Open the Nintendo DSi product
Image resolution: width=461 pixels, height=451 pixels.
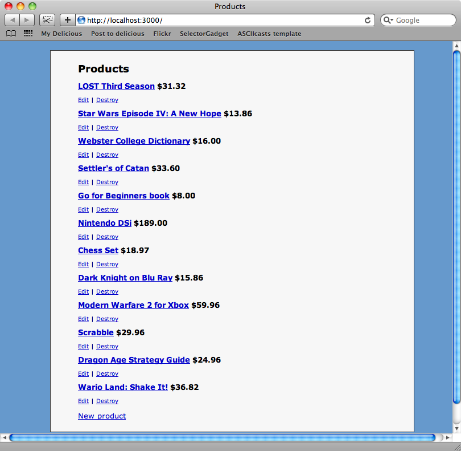tap(105, 223)
